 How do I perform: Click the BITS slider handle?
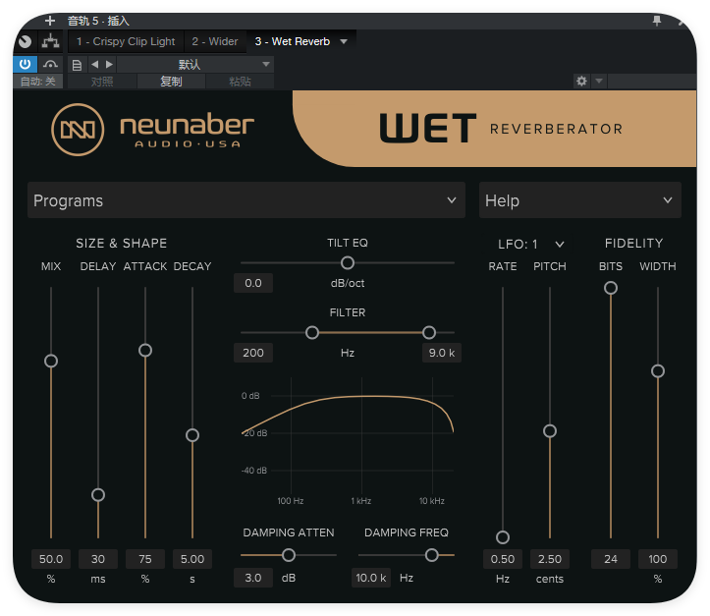tap(611, 288)
